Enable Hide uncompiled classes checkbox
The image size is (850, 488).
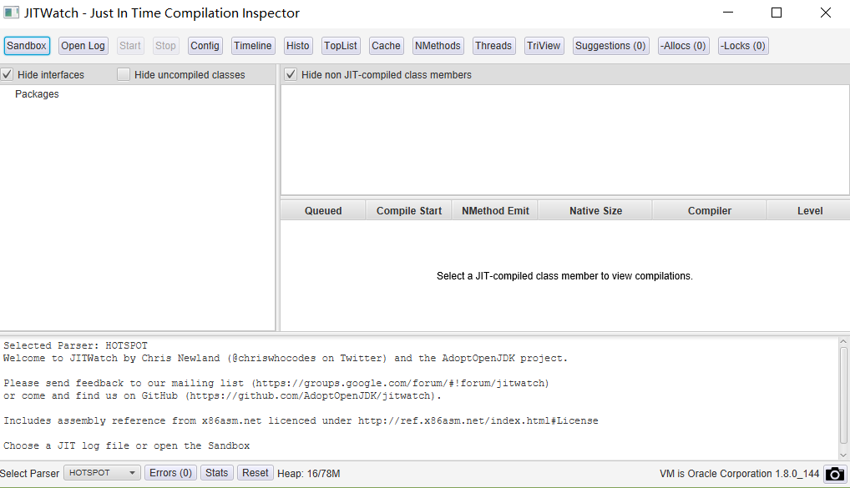(124, 75)
